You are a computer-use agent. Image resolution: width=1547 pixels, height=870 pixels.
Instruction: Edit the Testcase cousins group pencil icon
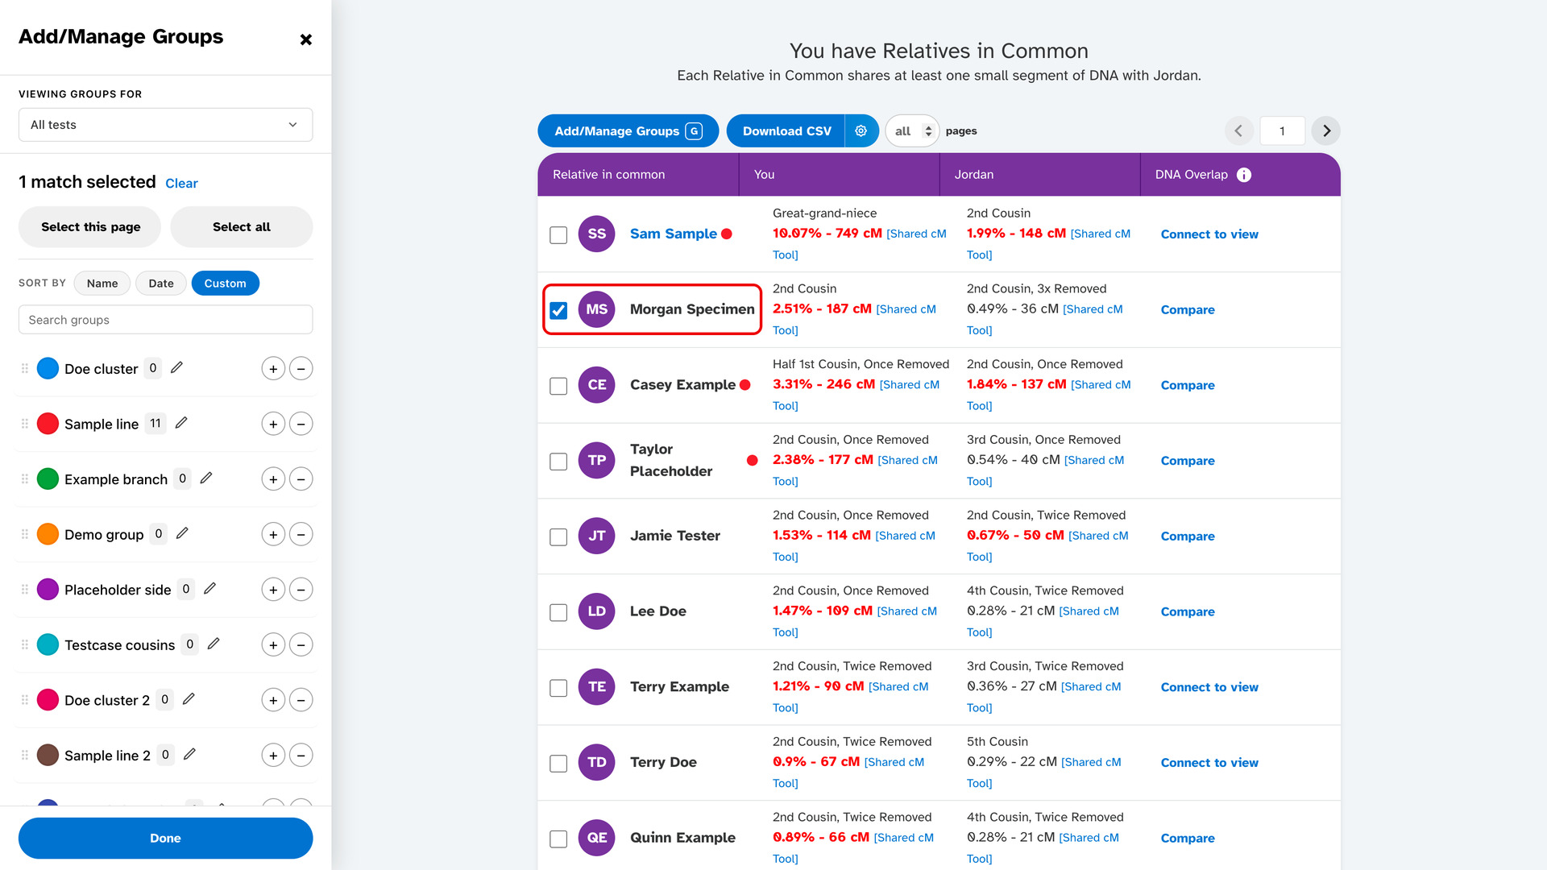214,644
